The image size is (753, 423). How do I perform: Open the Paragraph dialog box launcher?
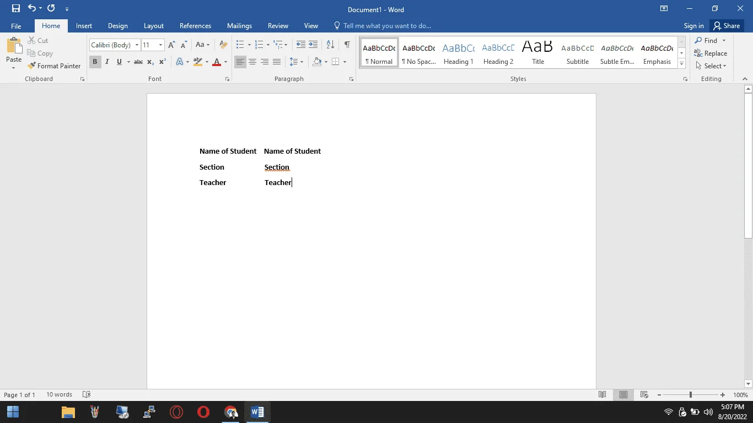click(x=352, y=79)
